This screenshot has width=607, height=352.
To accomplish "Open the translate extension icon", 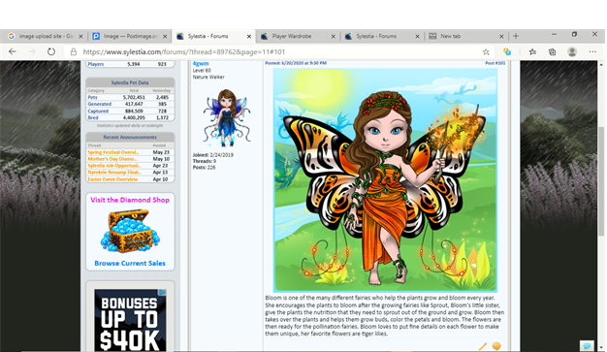I will 507,51.
